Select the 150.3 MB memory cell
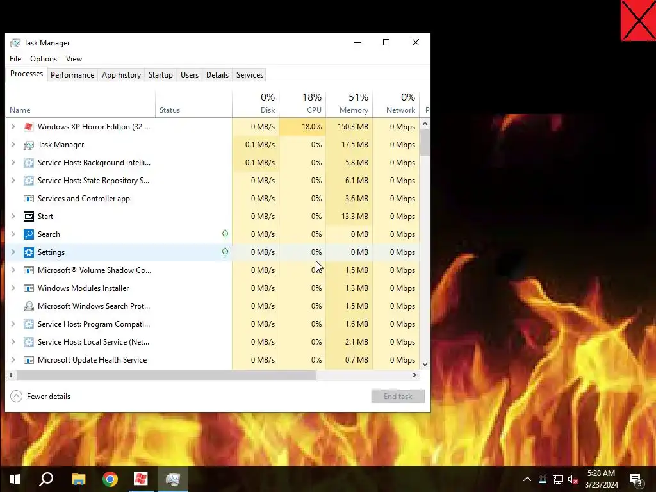This screenshot has height=492, width=656. click(349, 127)
